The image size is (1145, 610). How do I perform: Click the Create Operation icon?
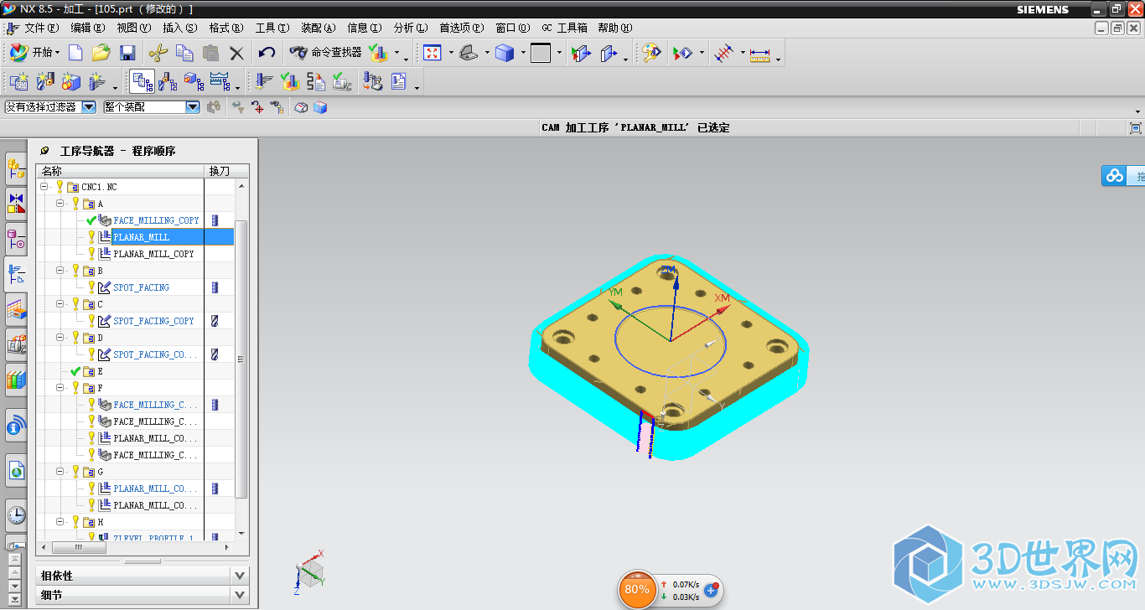[x=96, y=81]
